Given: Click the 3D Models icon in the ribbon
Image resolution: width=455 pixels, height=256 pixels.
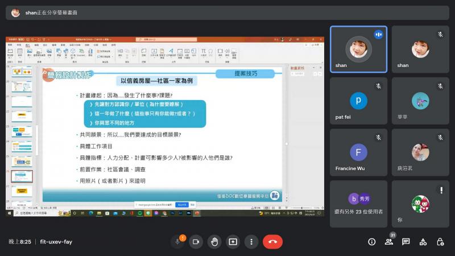Looking at the screenshot, I should 73,52.
